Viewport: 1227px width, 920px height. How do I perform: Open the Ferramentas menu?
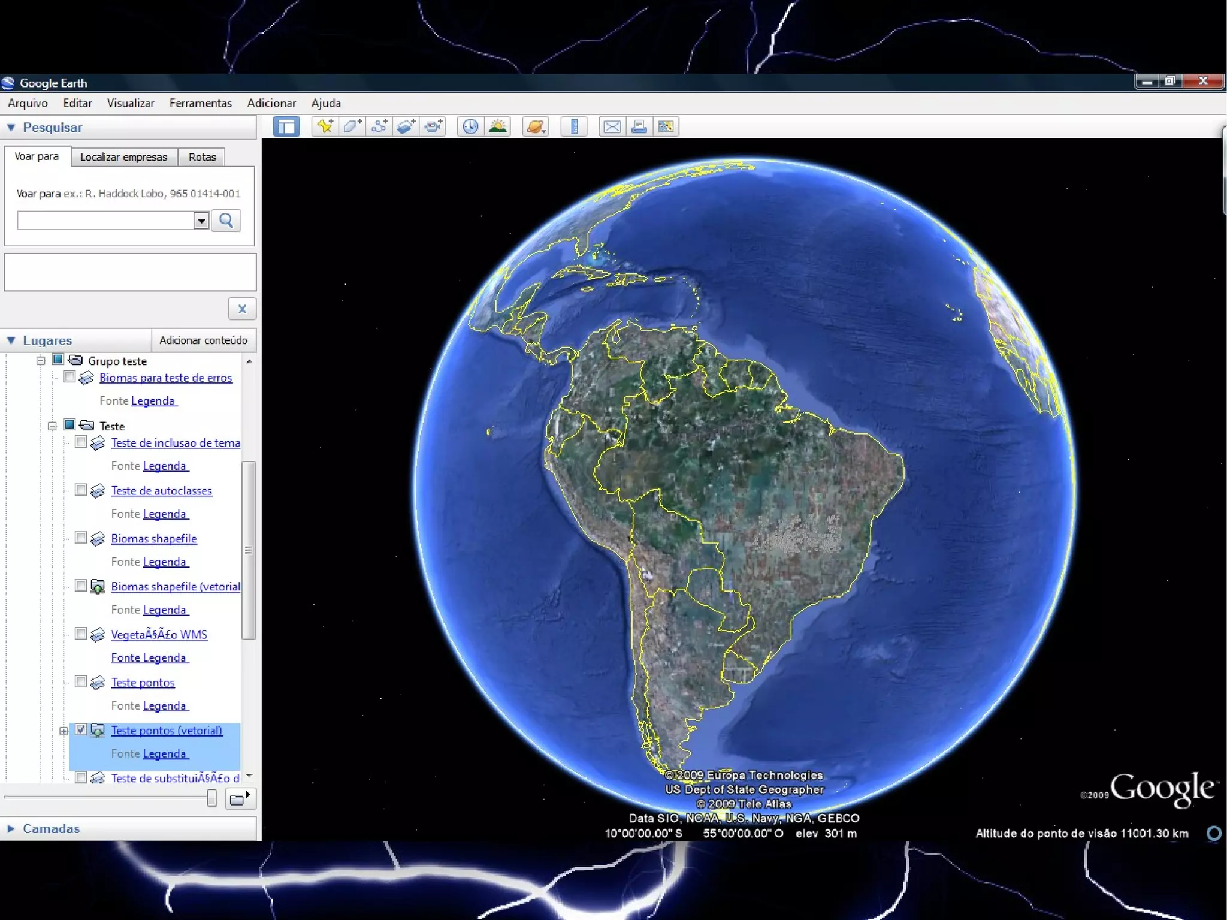(x=200, y=103)
